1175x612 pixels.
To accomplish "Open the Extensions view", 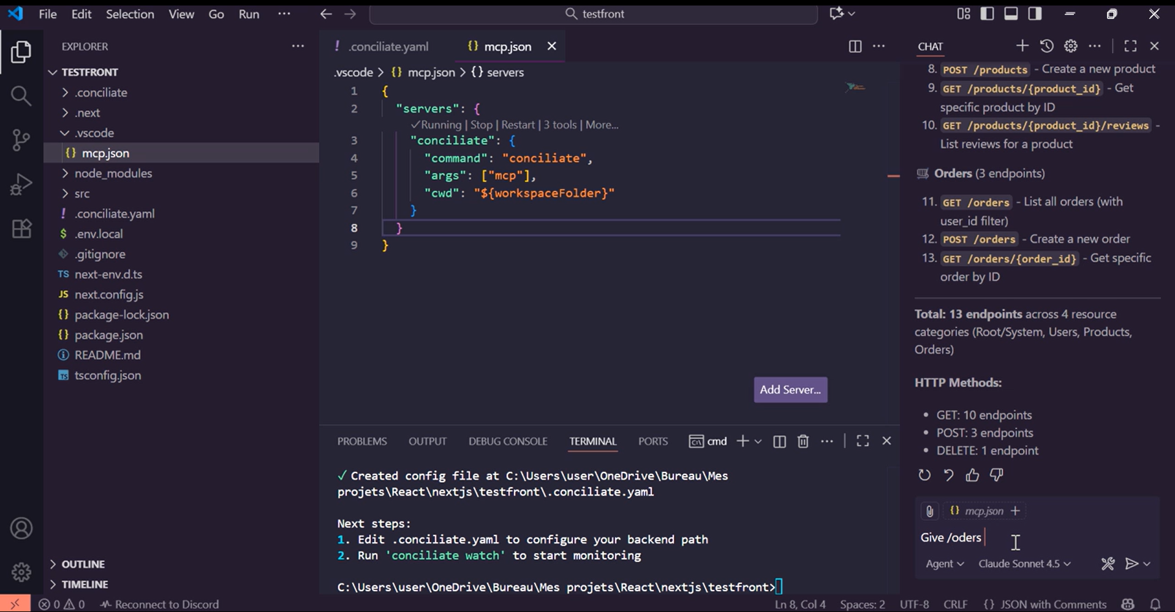I will 21,229.
